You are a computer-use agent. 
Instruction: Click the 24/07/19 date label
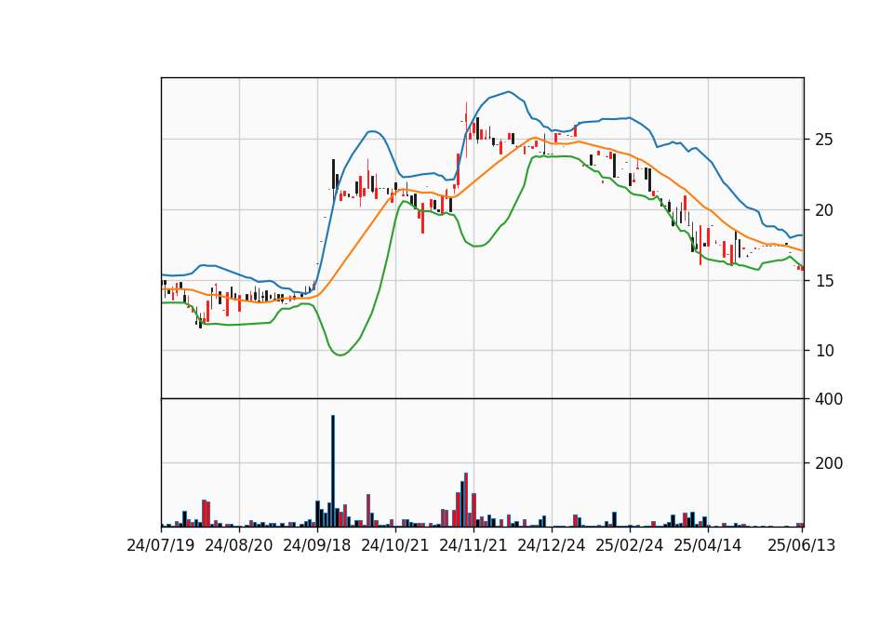(x=161, y=545)
